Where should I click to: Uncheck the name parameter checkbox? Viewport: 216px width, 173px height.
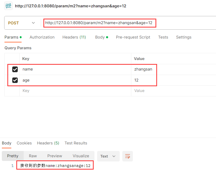point(15,69)
